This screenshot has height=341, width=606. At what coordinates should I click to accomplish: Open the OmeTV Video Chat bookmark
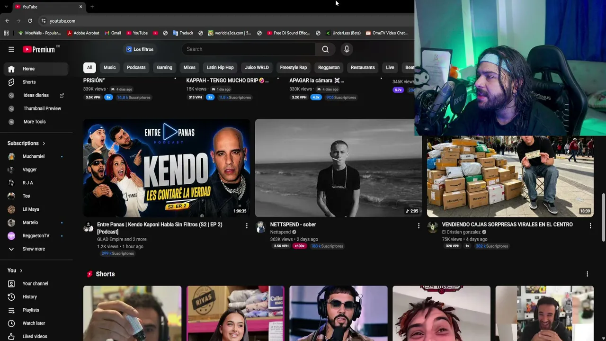[x=386, y=33]
